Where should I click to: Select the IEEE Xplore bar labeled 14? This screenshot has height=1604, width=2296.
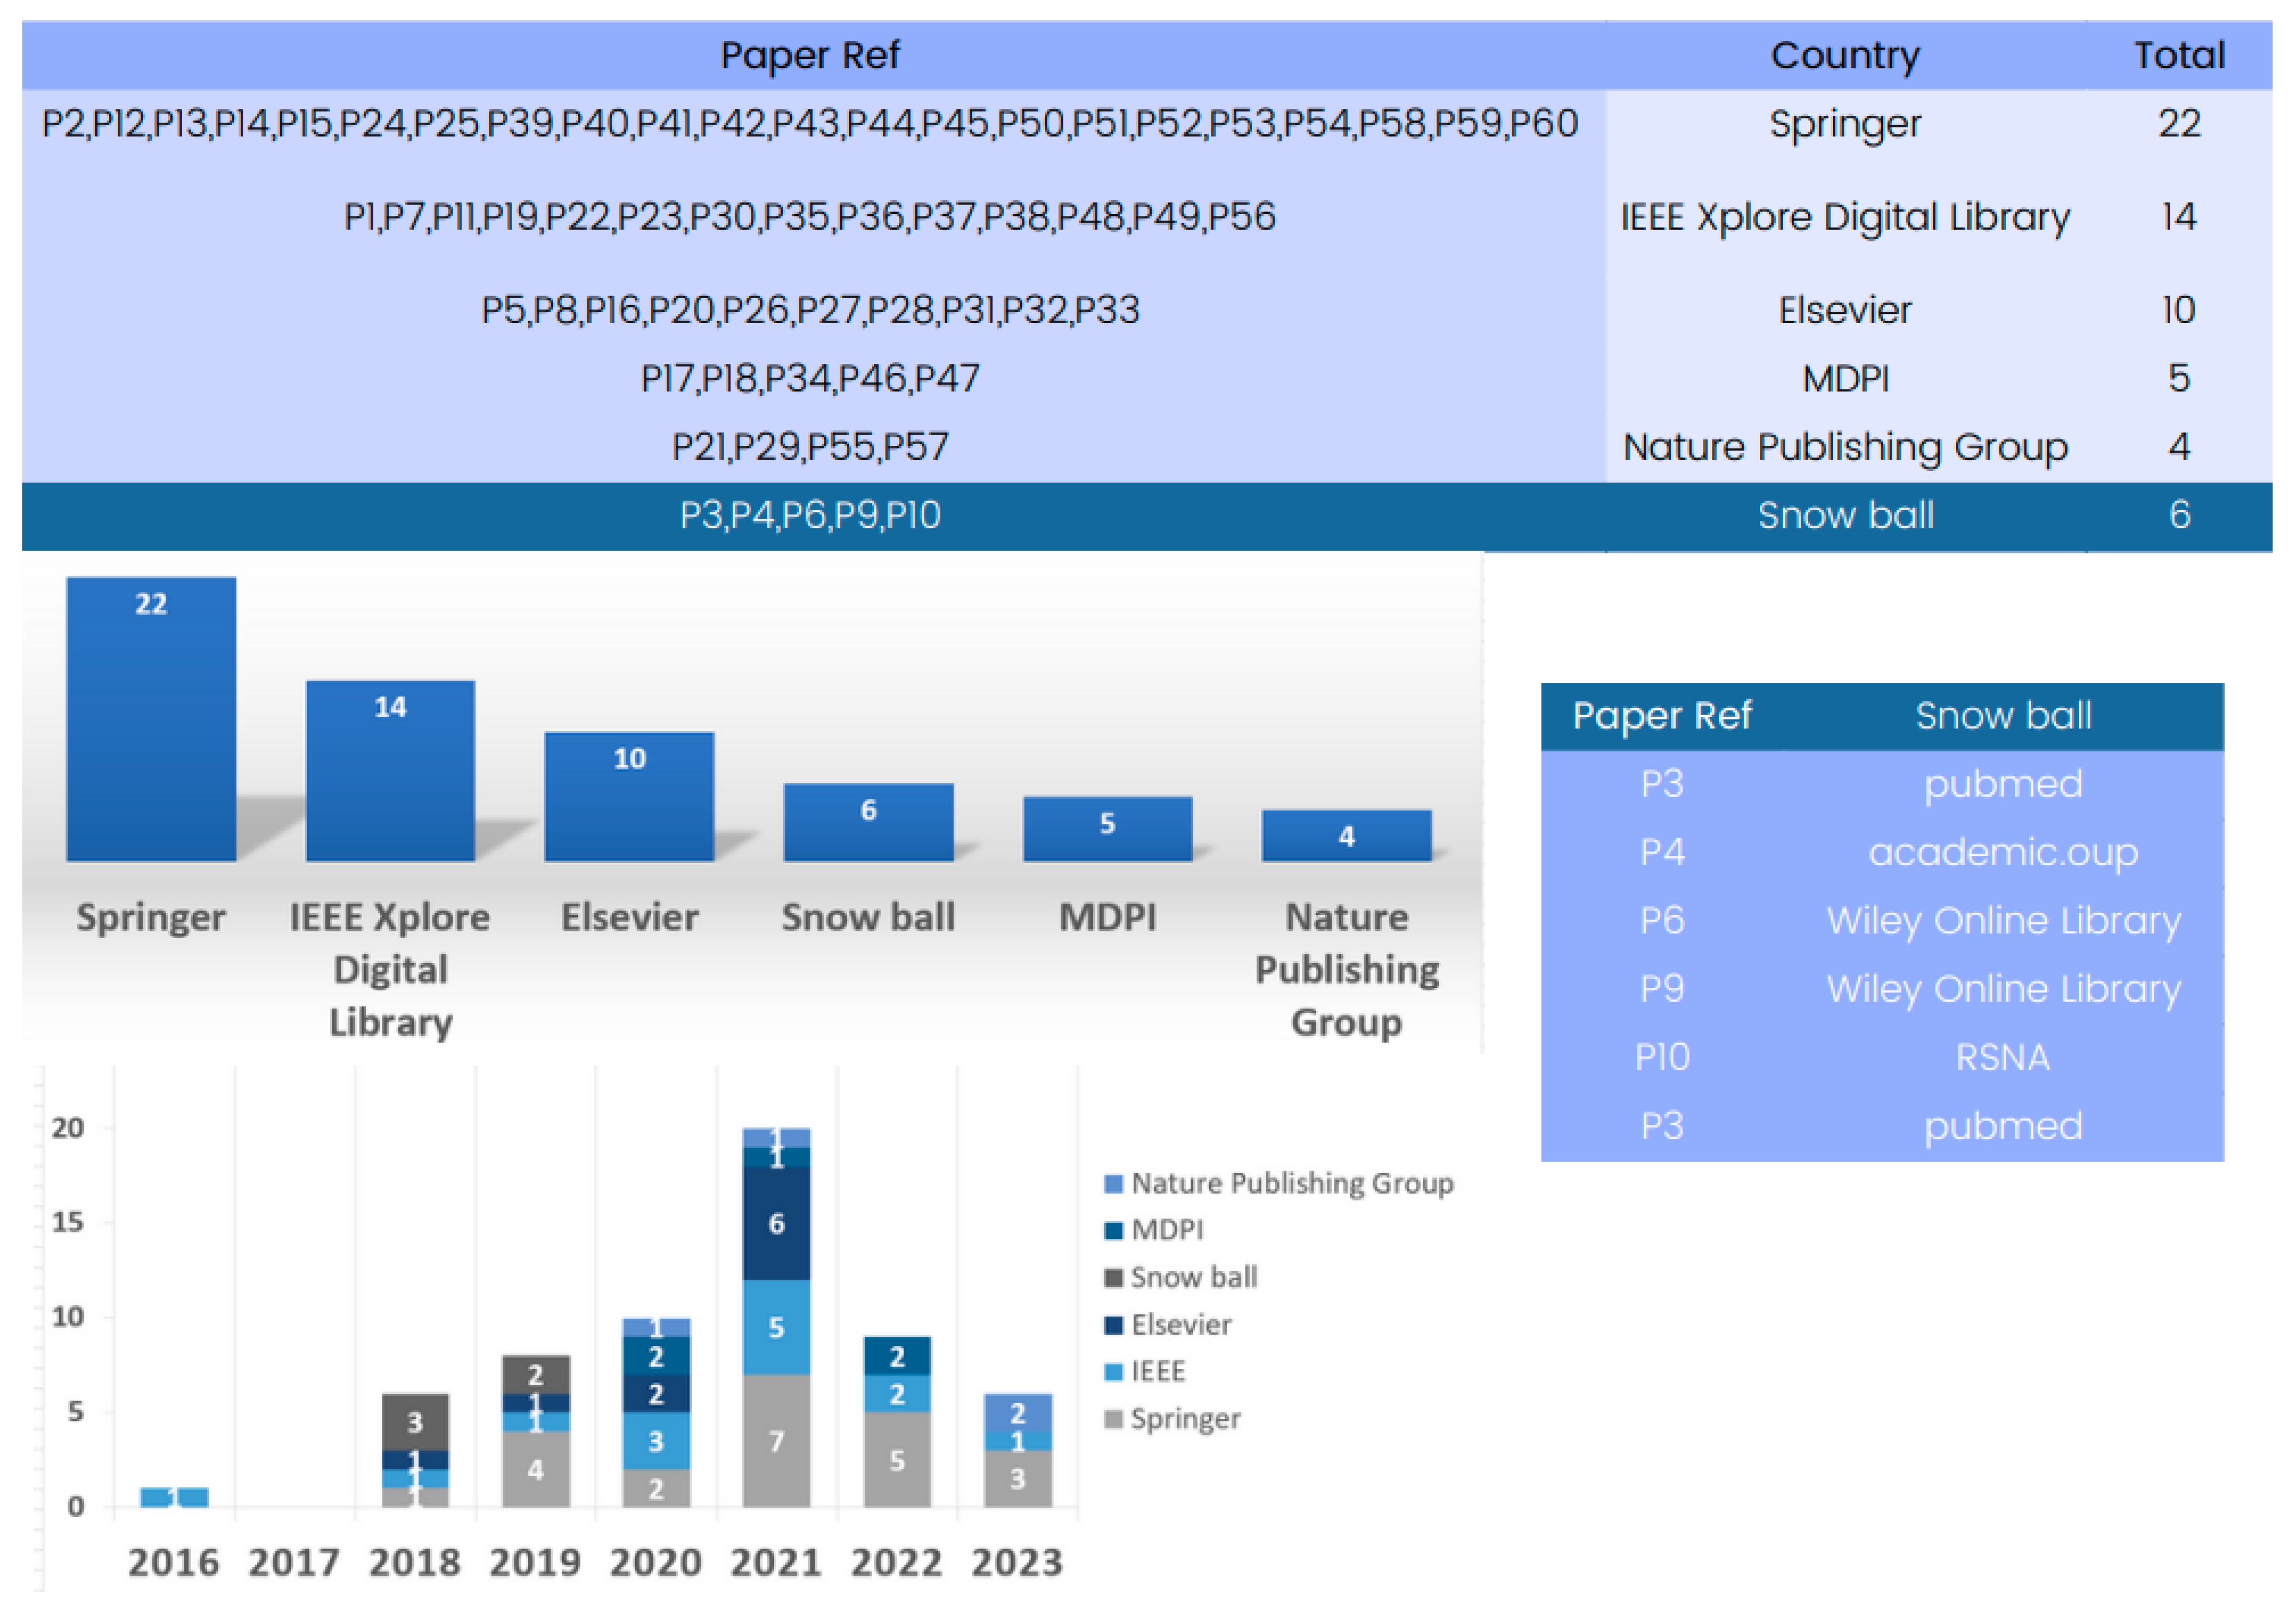pos(390,772)
